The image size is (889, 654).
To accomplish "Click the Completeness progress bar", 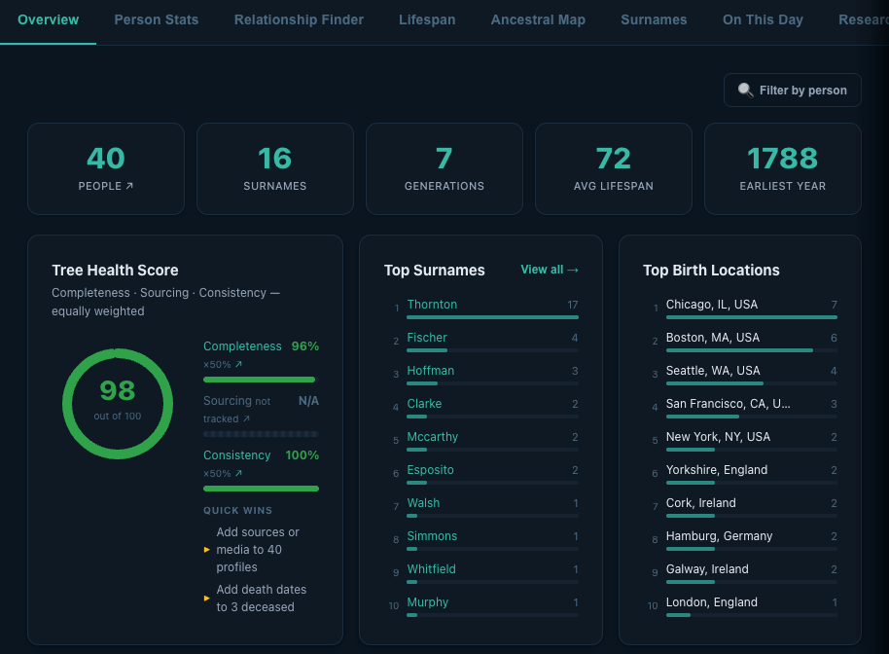I will (x=261, y=380).
